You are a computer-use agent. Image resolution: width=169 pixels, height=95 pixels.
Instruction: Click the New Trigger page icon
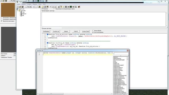point(45,7)
